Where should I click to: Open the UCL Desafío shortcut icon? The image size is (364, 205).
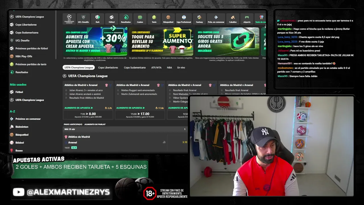coord(83,19)
